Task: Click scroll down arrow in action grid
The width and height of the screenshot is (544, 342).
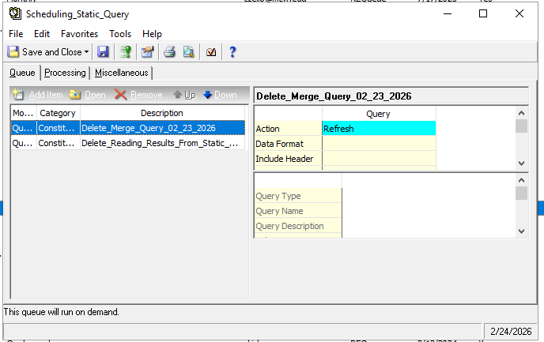Action: coord(521,163)
